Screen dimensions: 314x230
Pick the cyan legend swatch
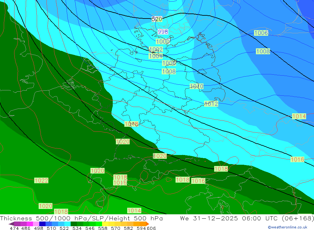(x=68, y=224)
